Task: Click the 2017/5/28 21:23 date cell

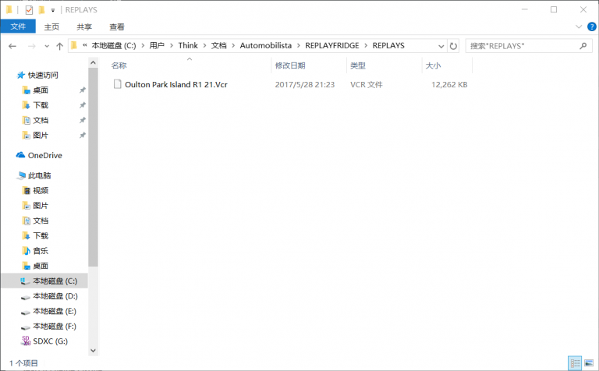Action: click(305, 85)
